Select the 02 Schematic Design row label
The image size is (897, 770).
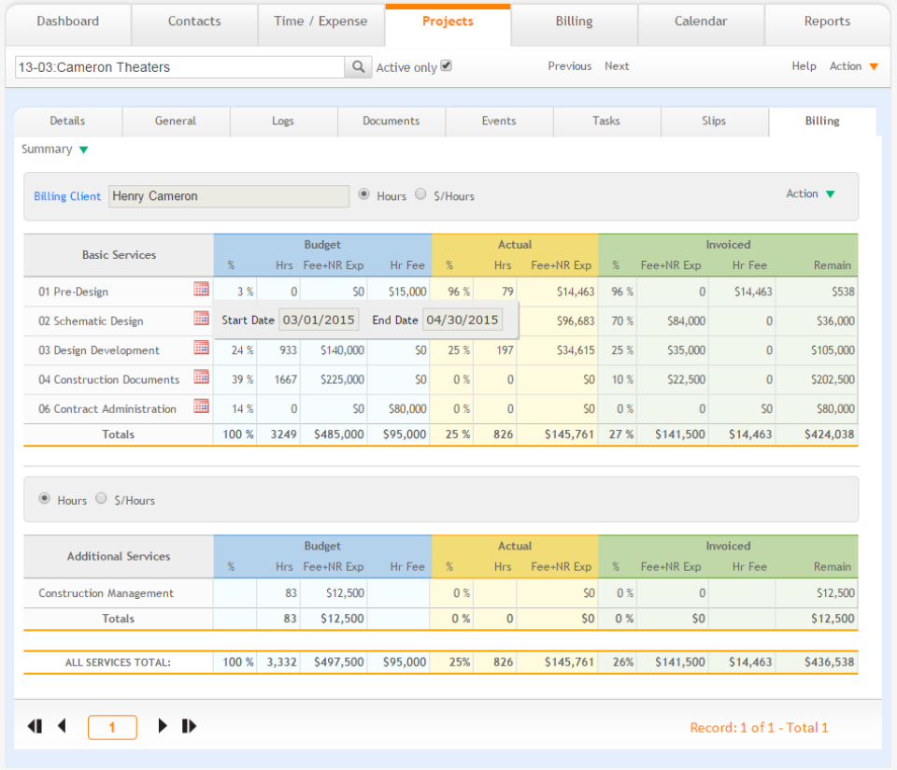[91, 321]
